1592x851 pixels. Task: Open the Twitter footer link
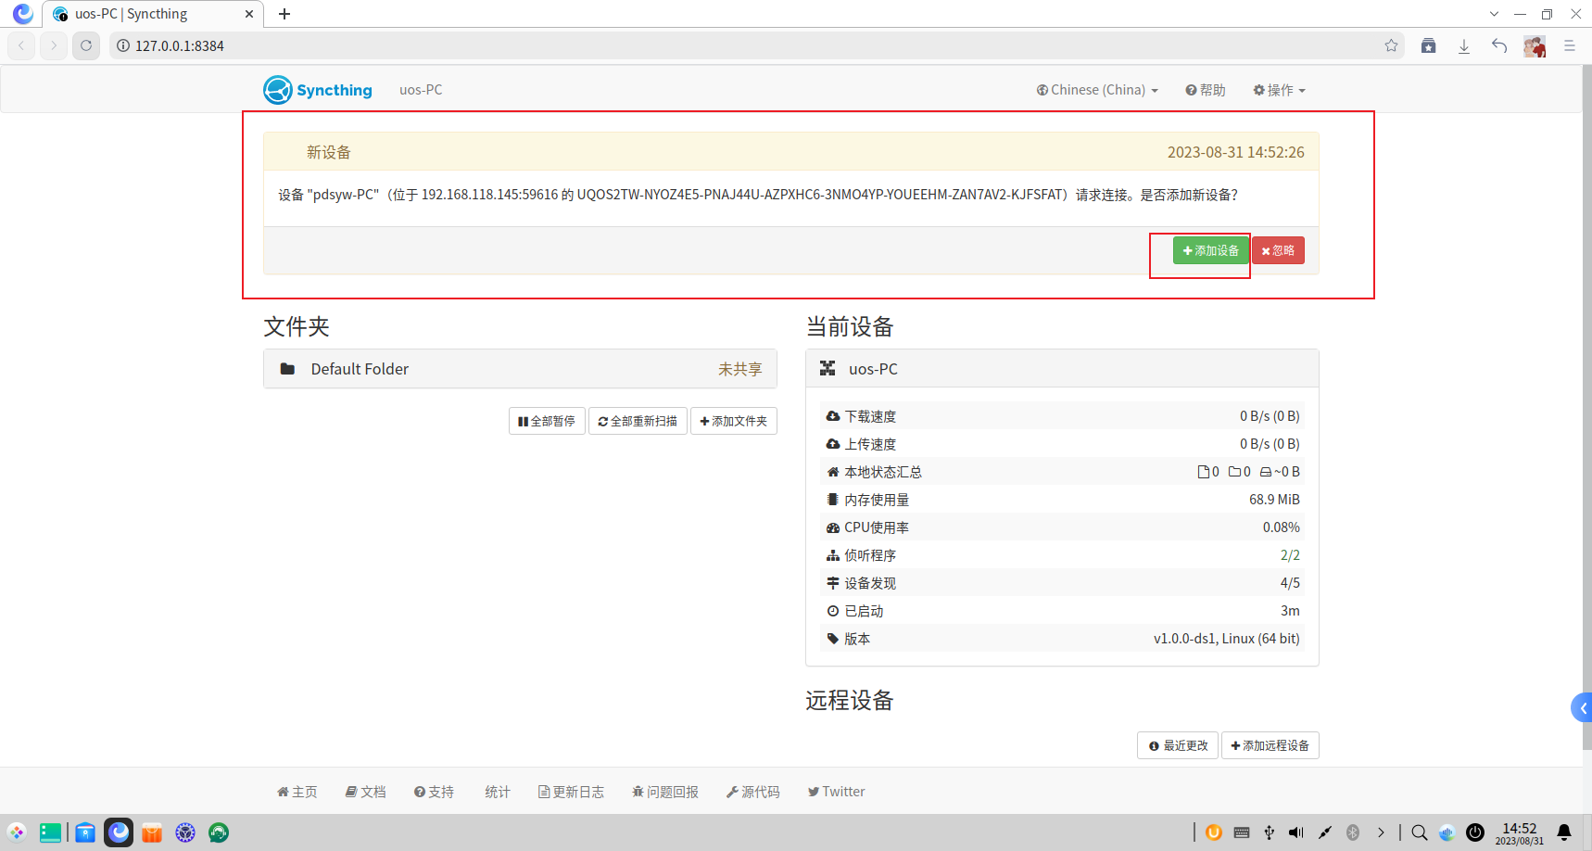(x=836, y=792)
